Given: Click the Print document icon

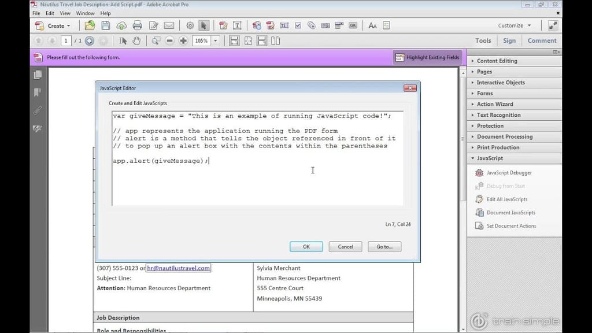Looking at the screenshot, I should 137,25.
